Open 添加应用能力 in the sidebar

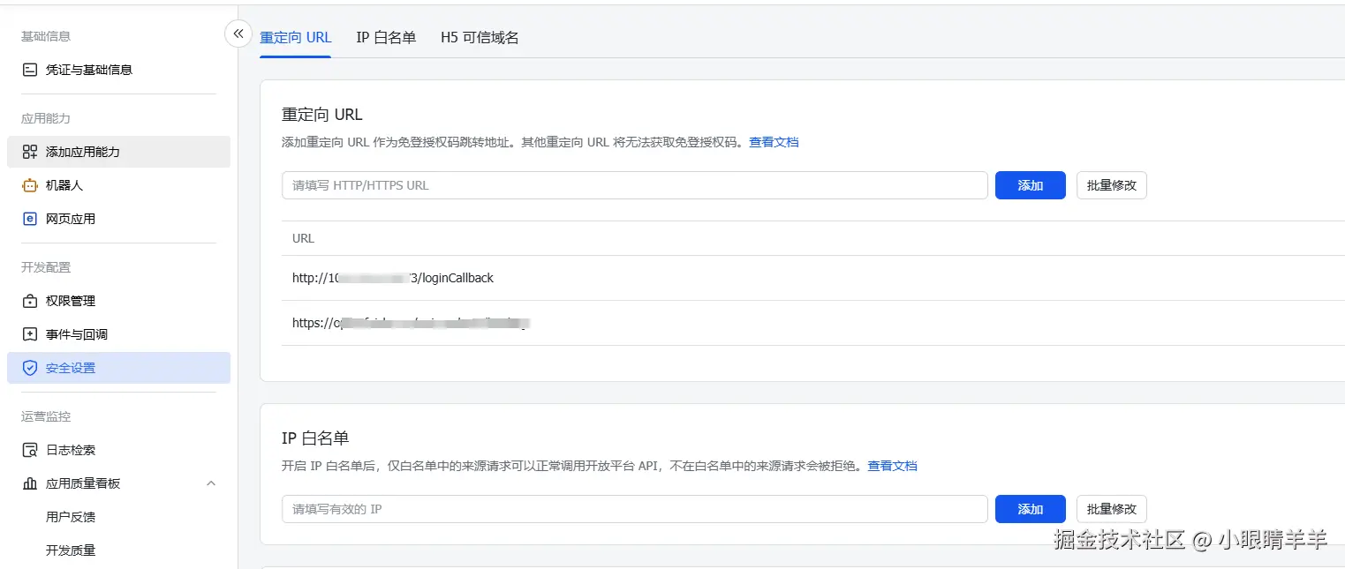click(x=118, y=152)
